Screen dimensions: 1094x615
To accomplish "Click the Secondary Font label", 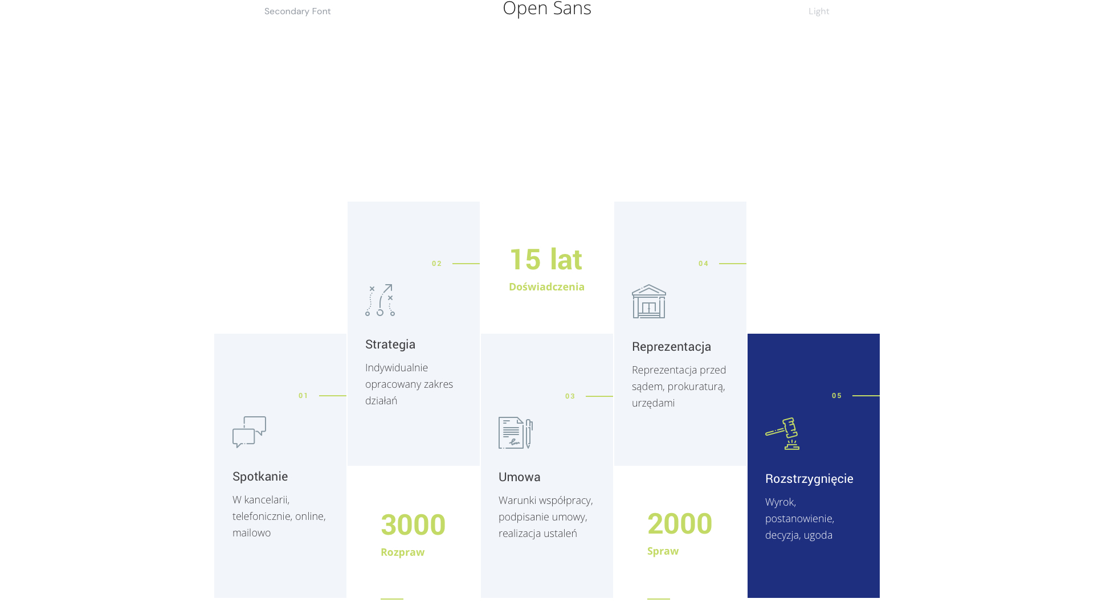I will pos(297,11).
